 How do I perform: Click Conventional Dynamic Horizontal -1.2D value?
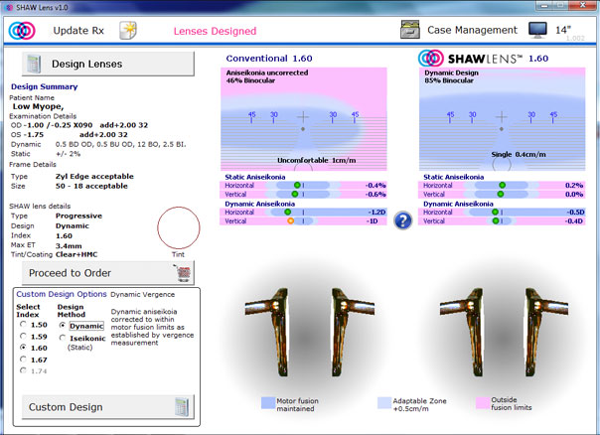(x=376, y=212)
